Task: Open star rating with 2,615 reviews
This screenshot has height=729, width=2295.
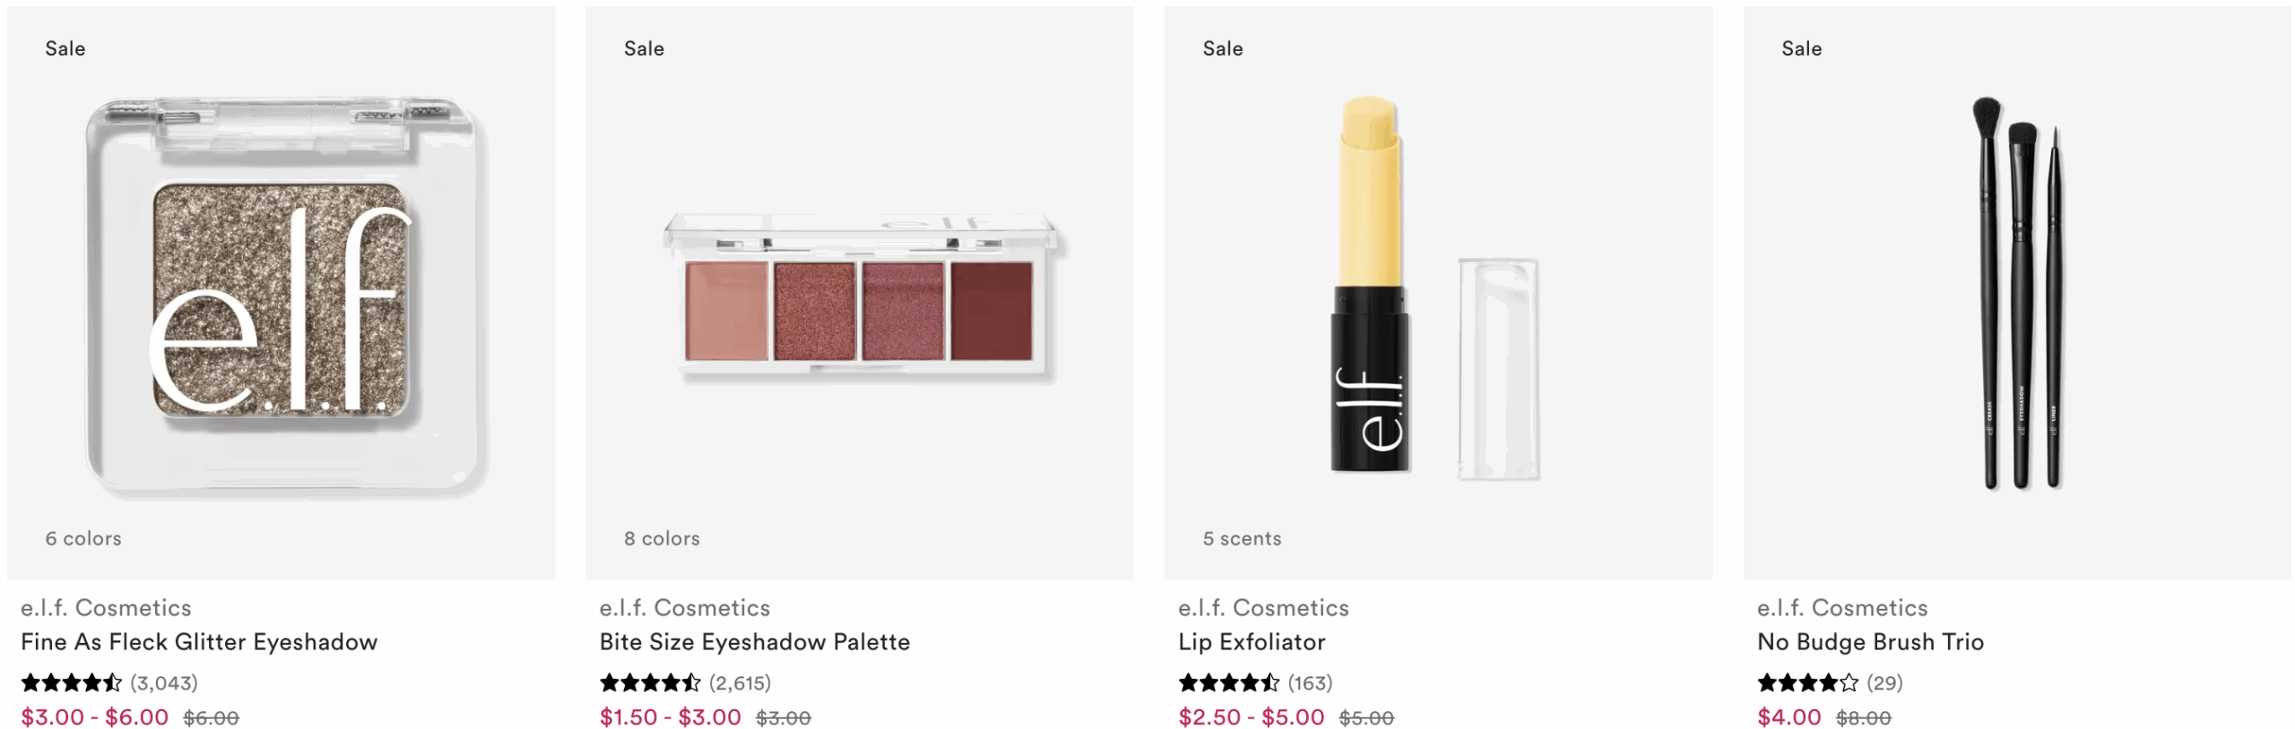Action: (x=685, y=682)
